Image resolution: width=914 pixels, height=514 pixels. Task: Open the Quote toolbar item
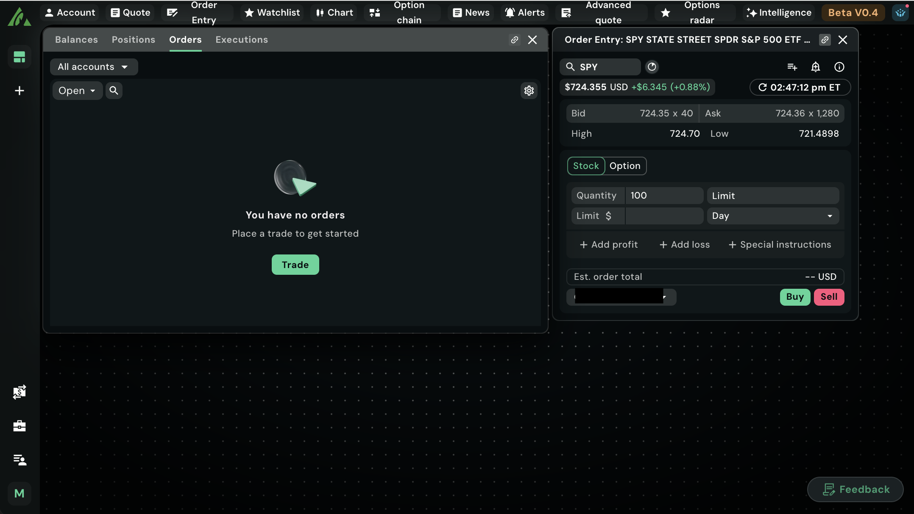click(131, 13)
